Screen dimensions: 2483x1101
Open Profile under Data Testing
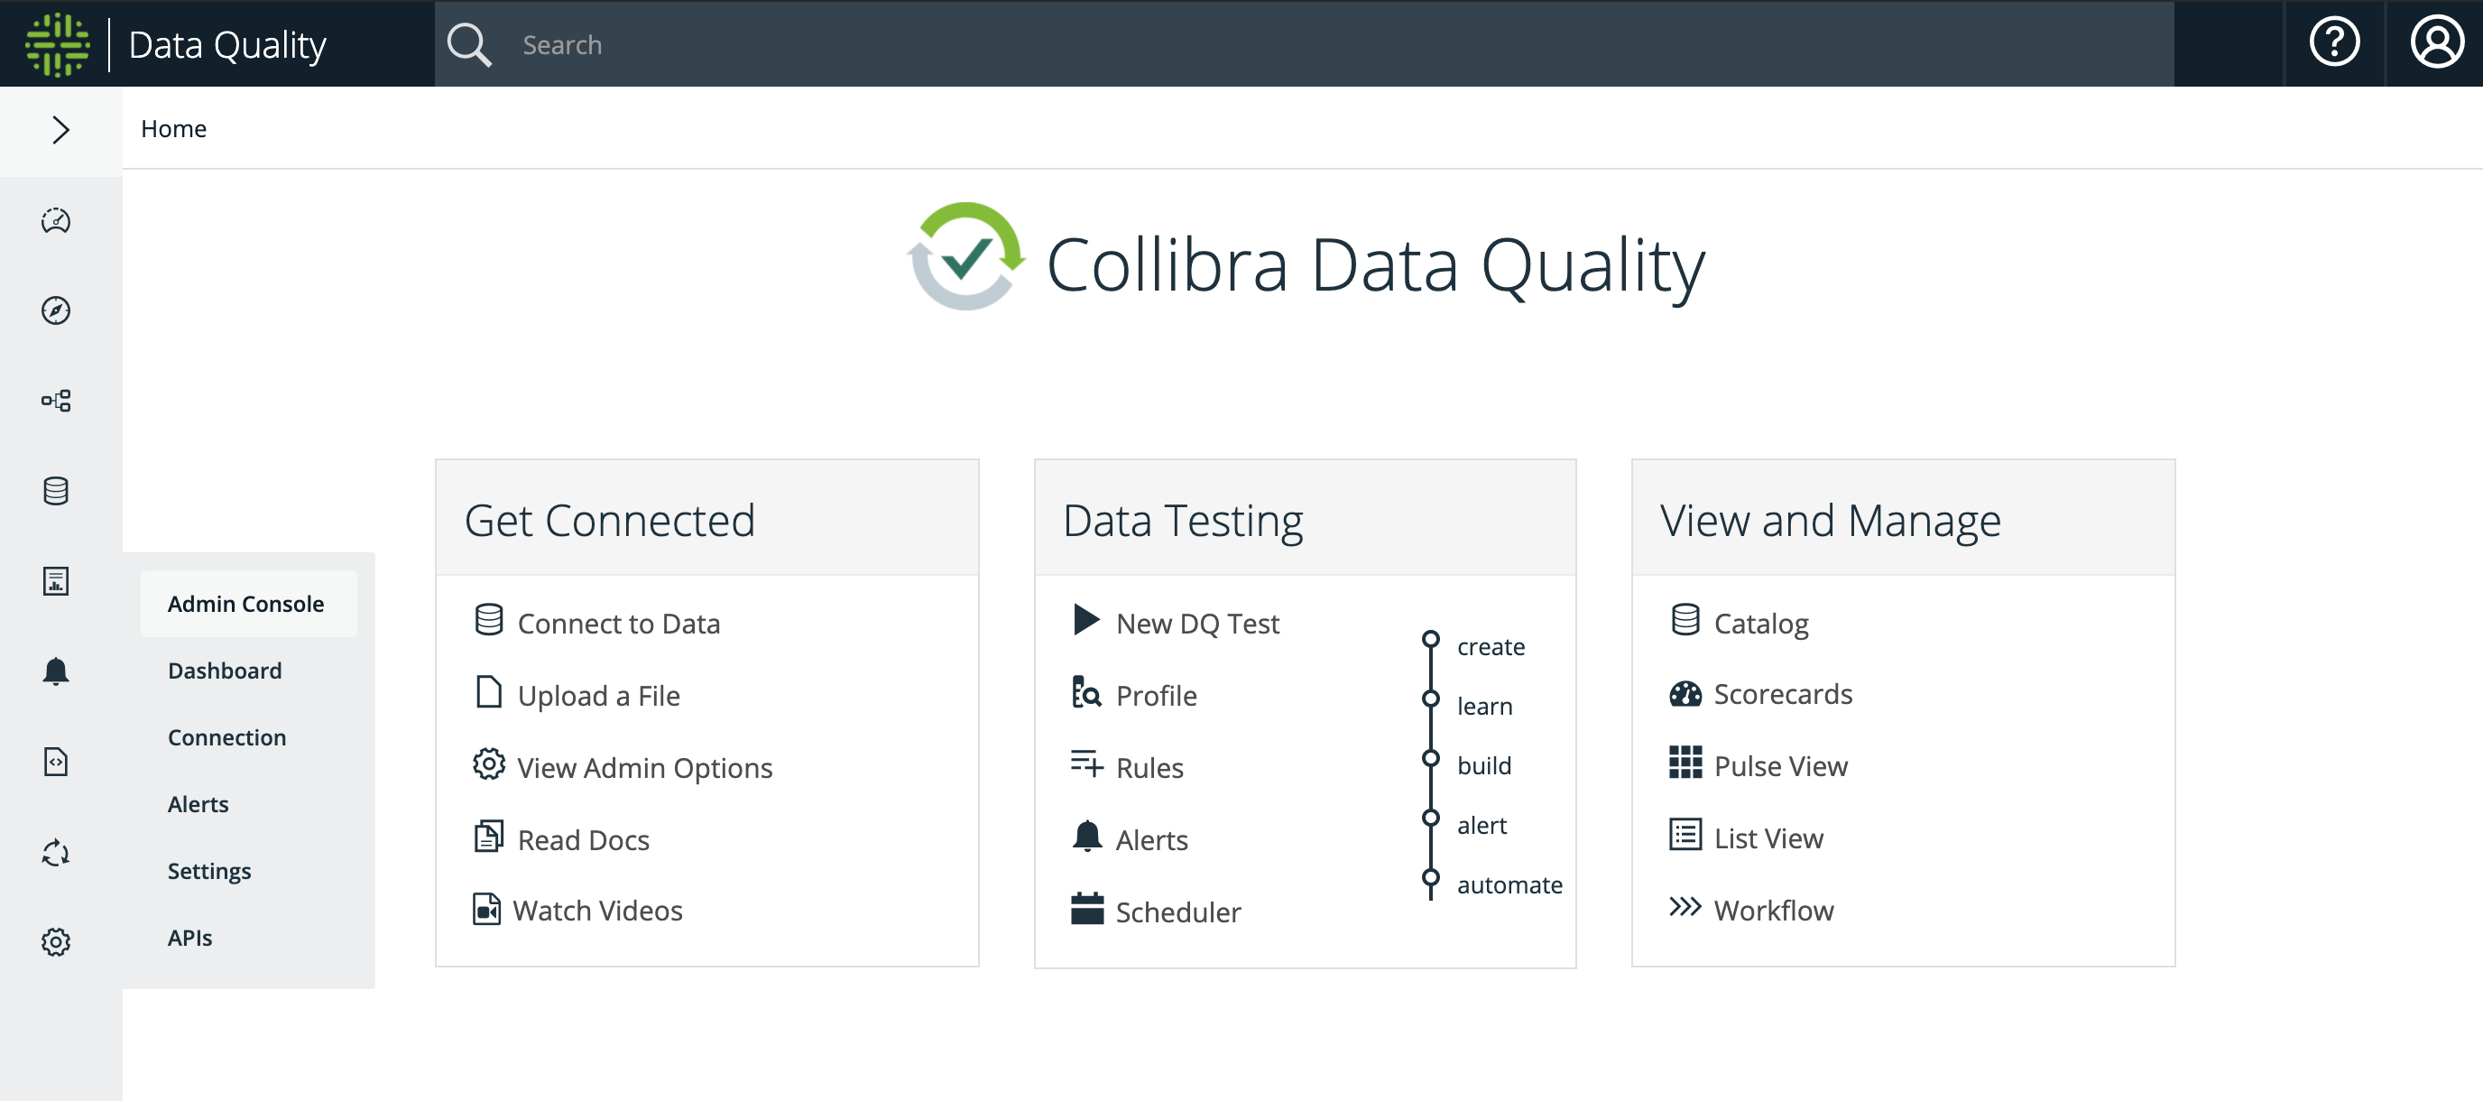pos(1156,695)
